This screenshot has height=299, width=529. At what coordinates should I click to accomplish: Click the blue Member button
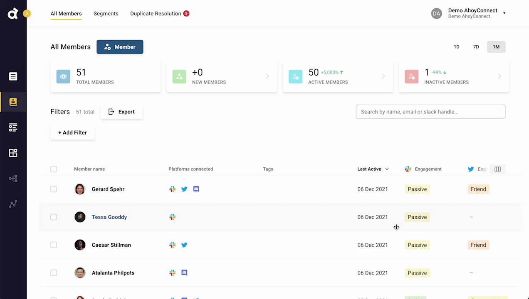point(120,47)
